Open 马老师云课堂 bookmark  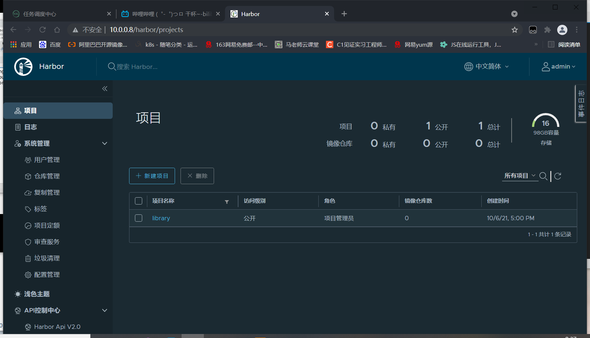coord(297,44)
